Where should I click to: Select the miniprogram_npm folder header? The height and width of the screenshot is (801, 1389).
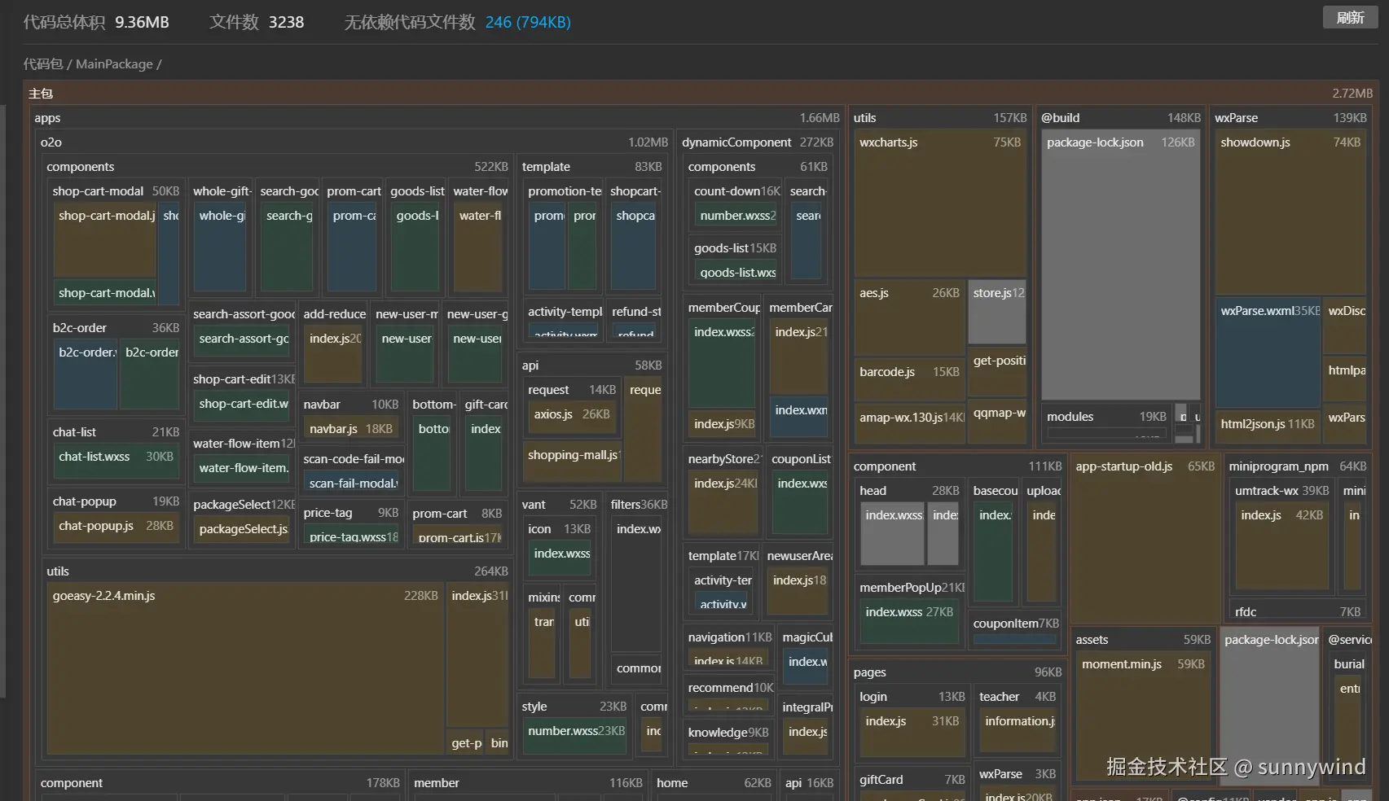click(1278, 466)
